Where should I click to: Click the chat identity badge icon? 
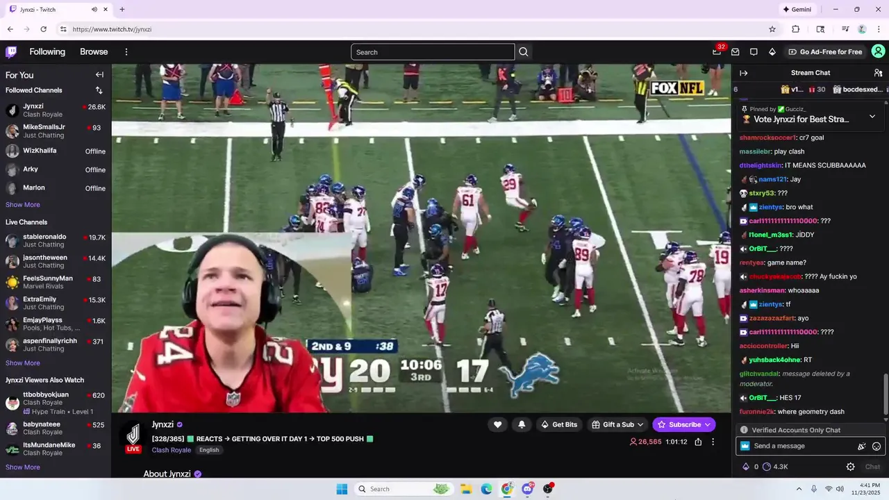tap(745, 447)
